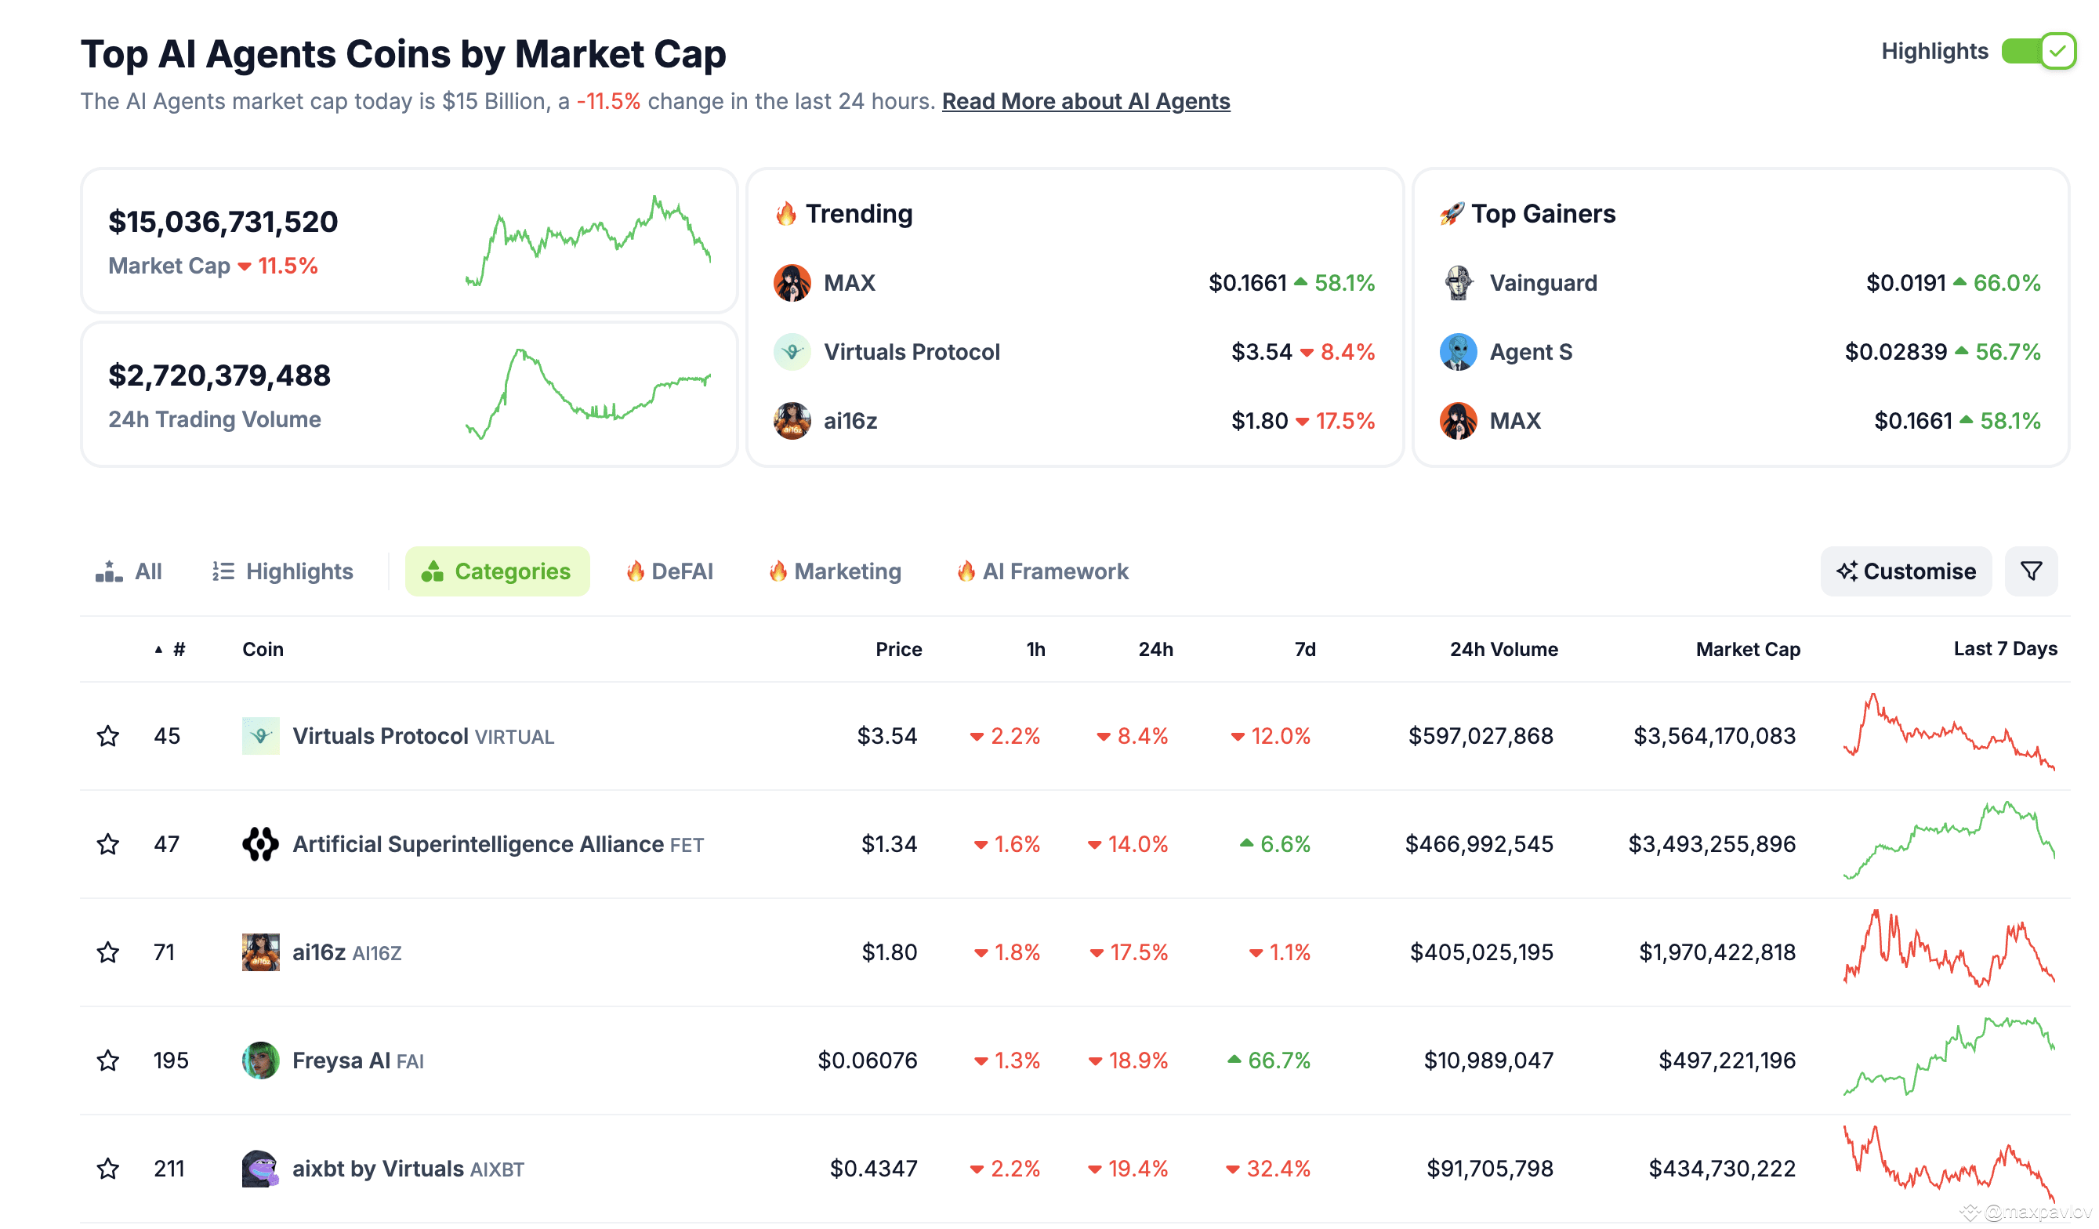
Task: View Virtuals Protocol seven day sparkline chart
Action: (1949, 731)
